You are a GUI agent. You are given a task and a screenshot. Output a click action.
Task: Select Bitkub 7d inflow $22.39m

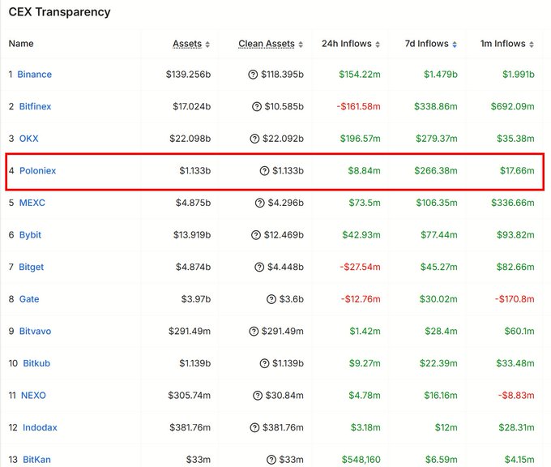(438, 363)
